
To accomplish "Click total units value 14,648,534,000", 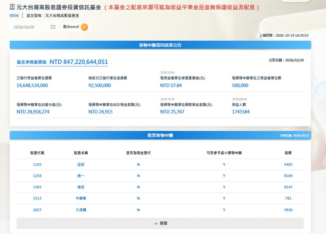I will (x=32, y=85).
